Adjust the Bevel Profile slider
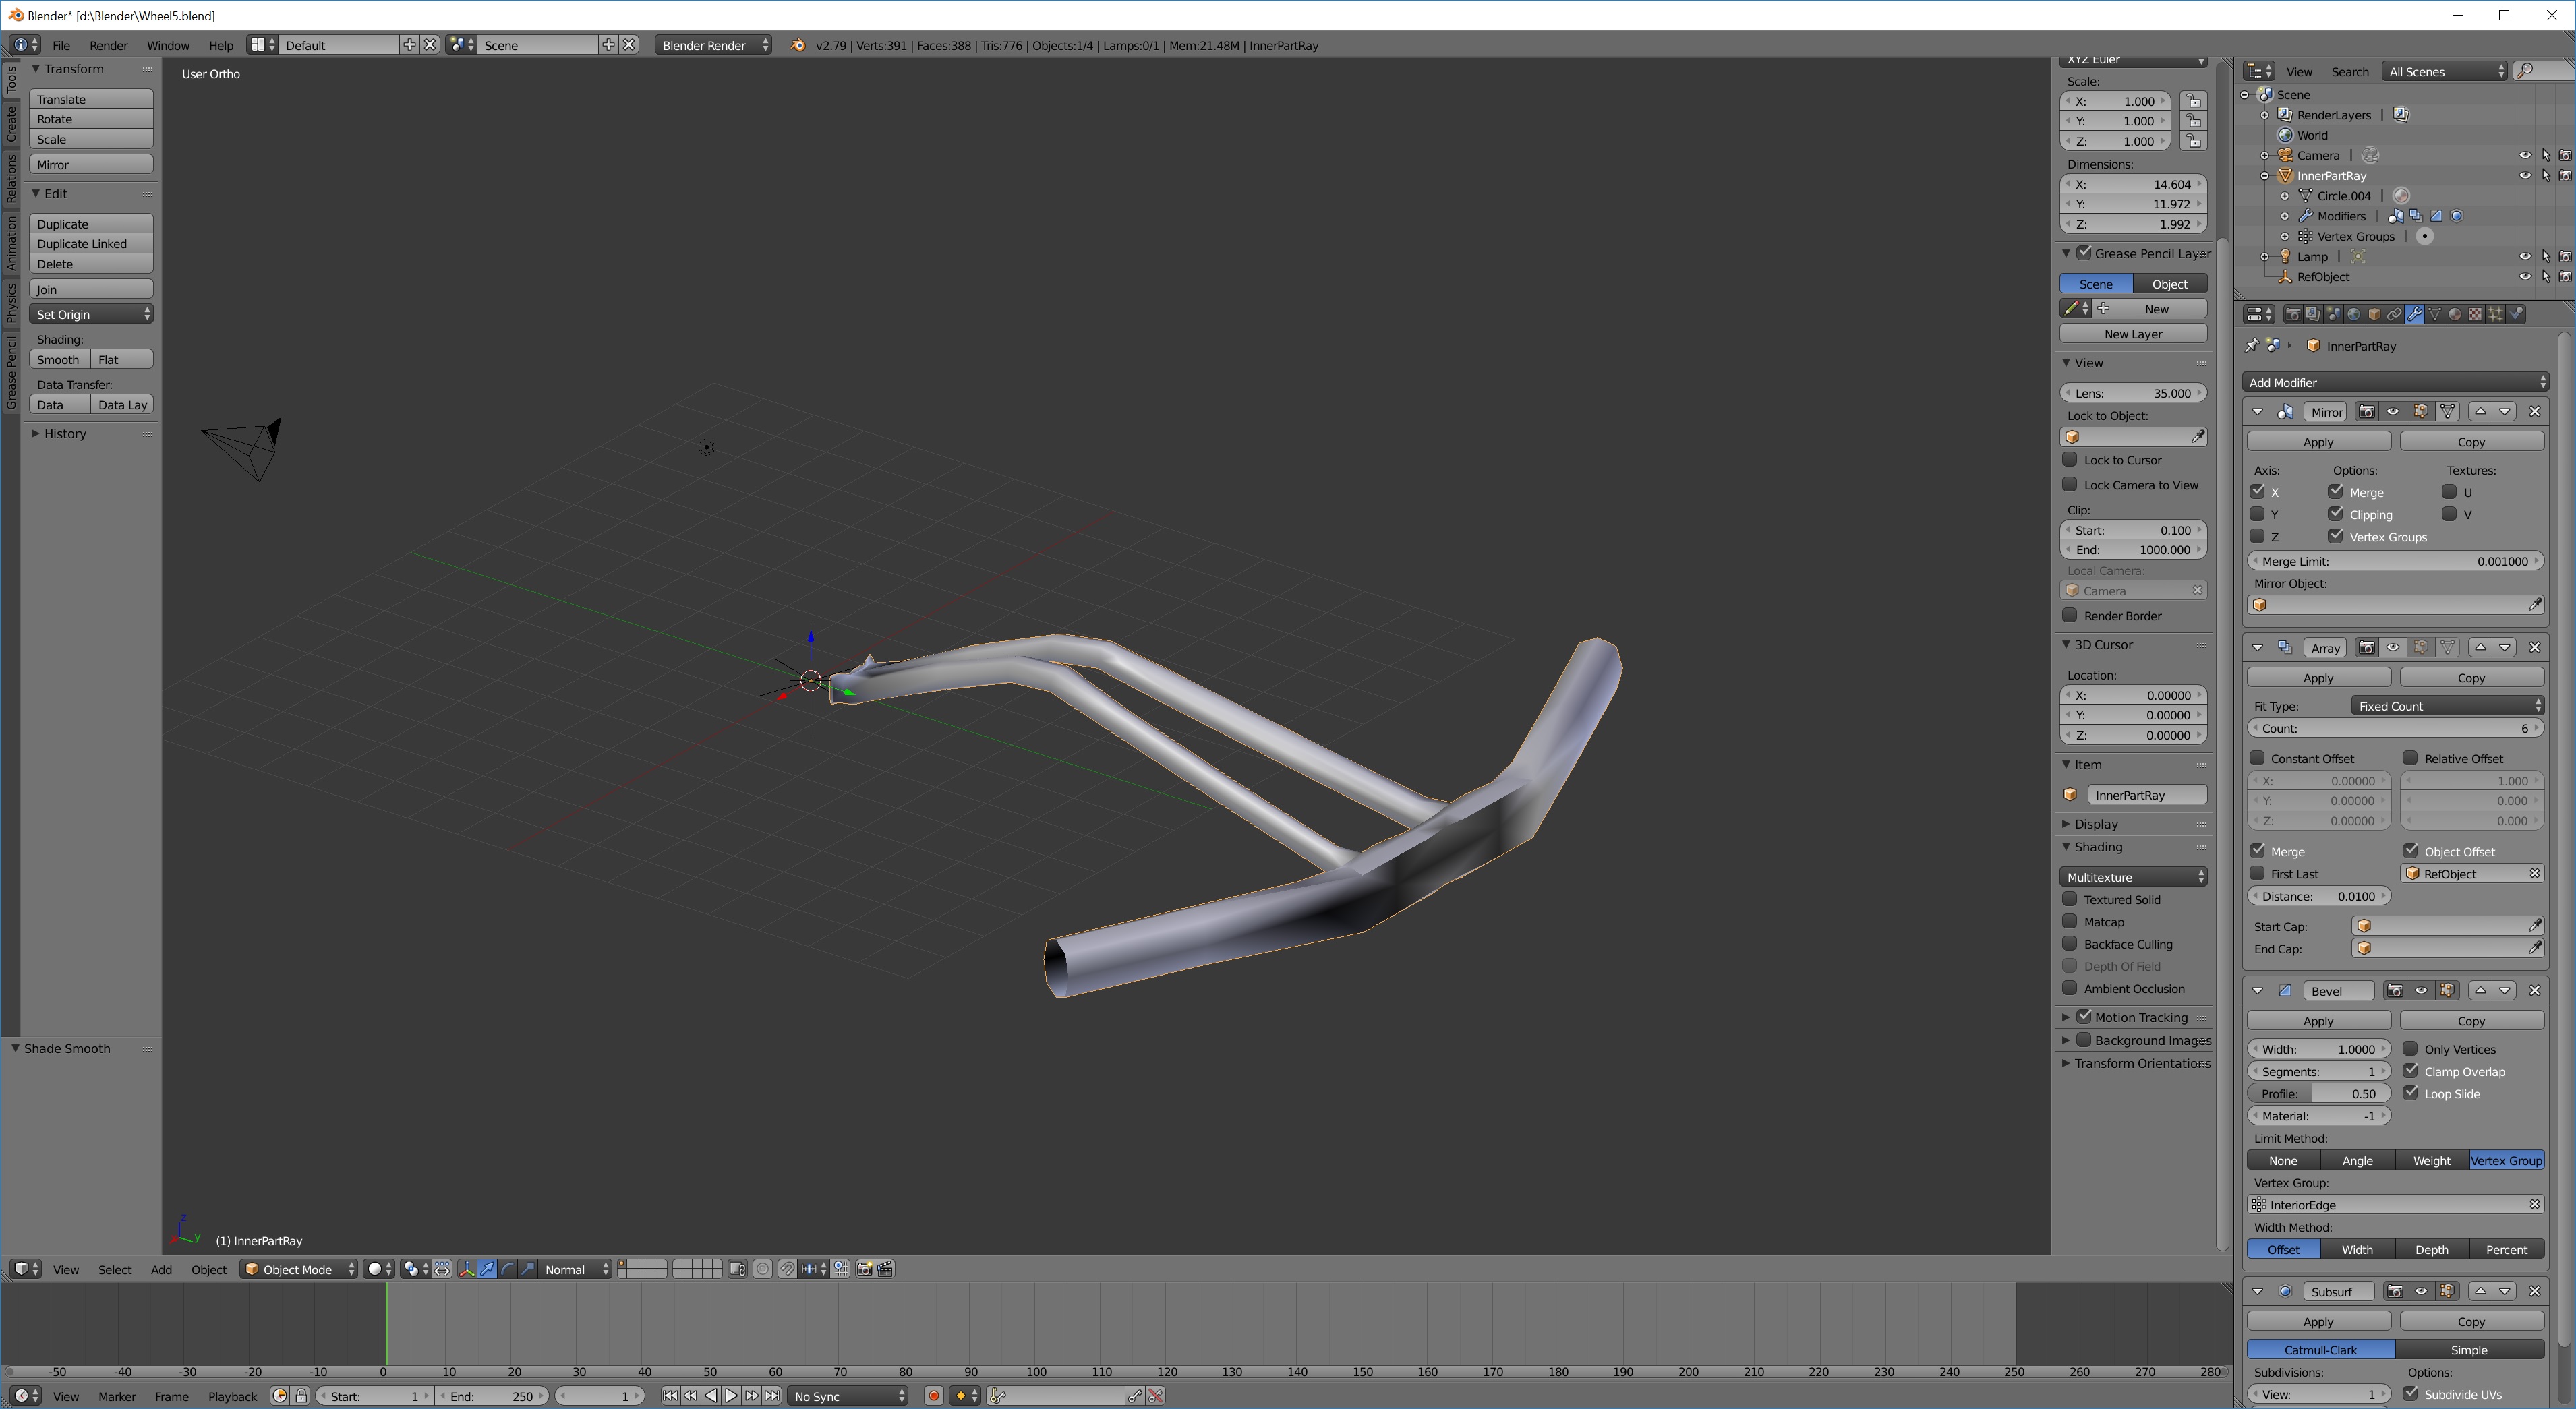Image resolution: width=2576 pixels, height=1409 pixels. click(2319, 1093)
